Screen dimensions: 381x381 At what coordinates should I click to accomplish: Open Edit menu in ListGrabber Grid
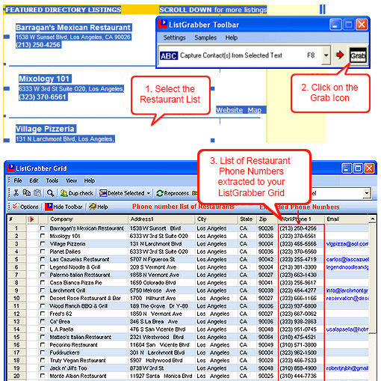coord(34,180)
